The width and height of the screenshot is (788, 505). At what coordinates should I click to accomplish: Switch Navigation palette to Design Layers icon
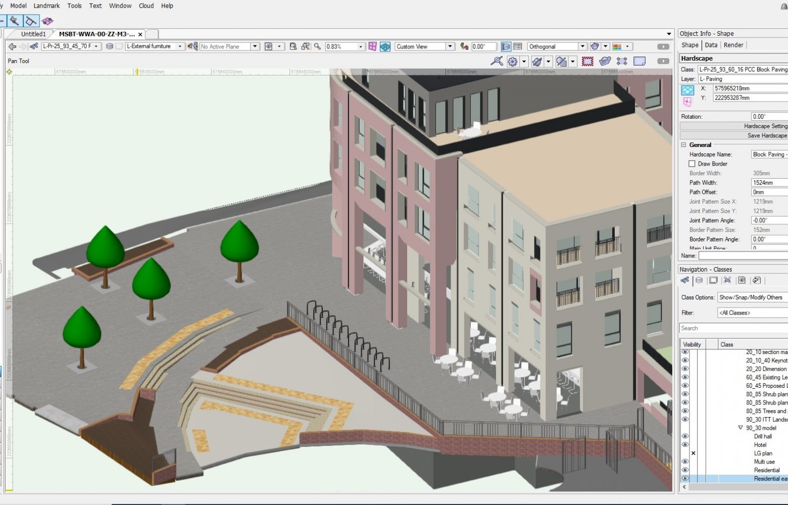[699, 280]
